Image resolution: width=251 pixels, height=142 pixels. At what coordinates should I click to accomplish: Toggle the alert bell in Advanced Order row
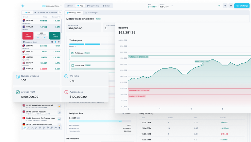pos(59,42)
